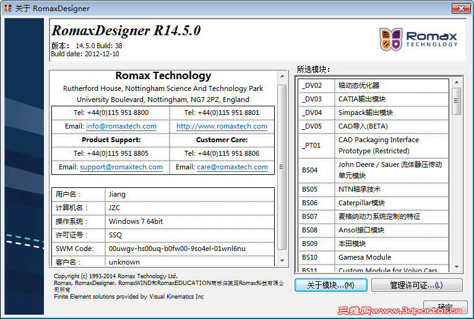474x319 pixels.
Task: Click the Windows 7 64bit value
Action: pyautogui.click(x=136, y=221)
